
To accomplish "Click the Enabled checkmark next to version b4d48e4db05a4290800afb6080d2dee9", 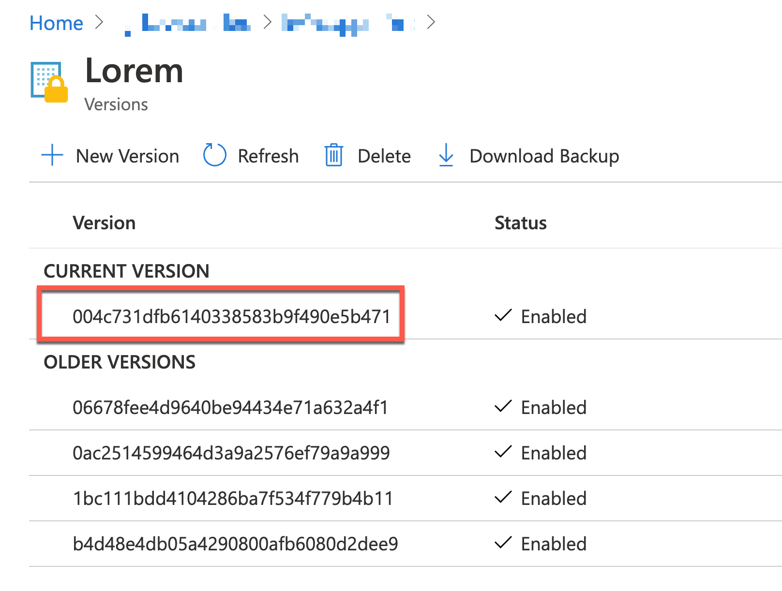I will coord(502,543).
